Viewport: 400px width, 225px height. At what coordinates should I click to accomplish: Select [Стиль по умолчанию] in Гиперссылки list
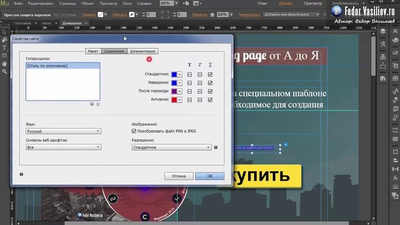62,66
